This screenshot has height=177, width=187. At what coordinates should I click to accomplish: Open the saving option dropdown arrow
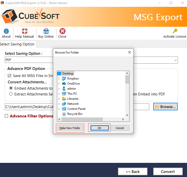(x=176, y=60)
